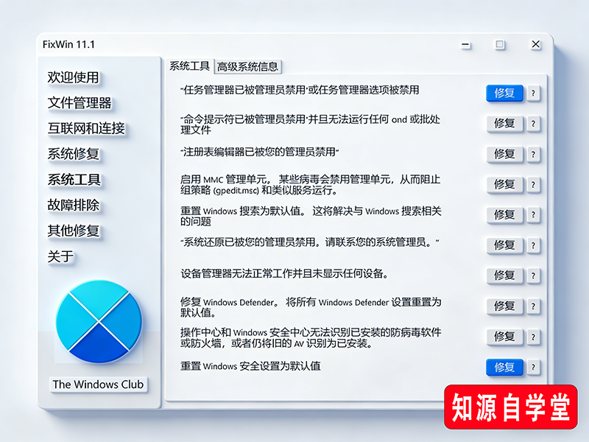The height and width of the screenshot is (442, 589).
Task: Click highlighted 修复 for Windows 安全设置 reset
Action: click(x=504, y=368)
